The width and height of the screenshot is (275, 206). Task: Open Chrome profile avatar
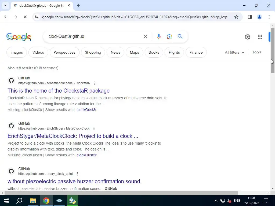tap(259, 17)
